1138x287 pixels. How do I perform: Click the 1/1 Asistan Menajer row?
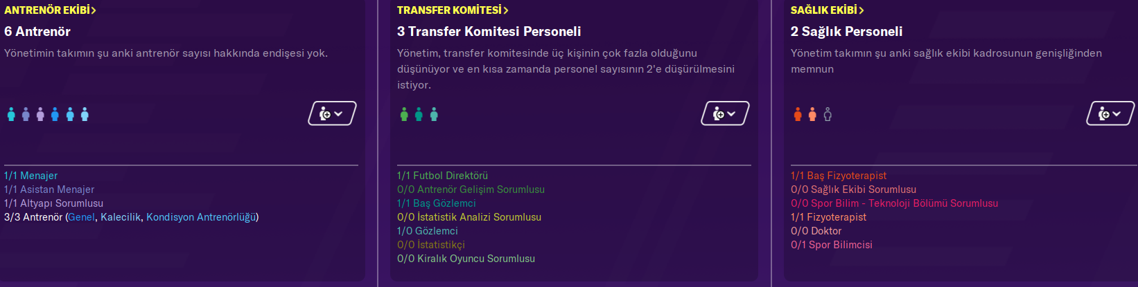pos(49,189)
